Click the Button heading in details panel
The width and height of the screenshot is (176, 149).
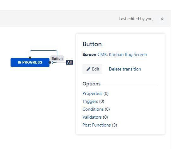92,44
